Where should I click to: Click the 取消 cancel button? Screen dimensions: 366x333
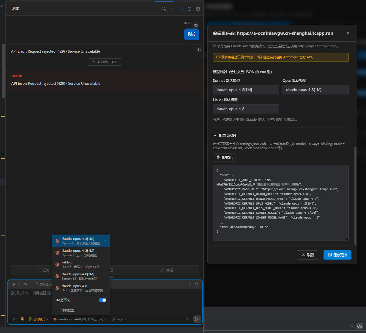[x=307, y=255]
